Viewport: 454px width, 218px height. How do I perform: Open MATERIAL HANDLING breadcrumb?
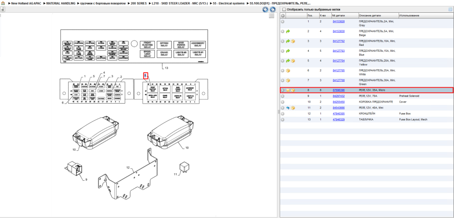pyautogui.click(x=60, y=3)
